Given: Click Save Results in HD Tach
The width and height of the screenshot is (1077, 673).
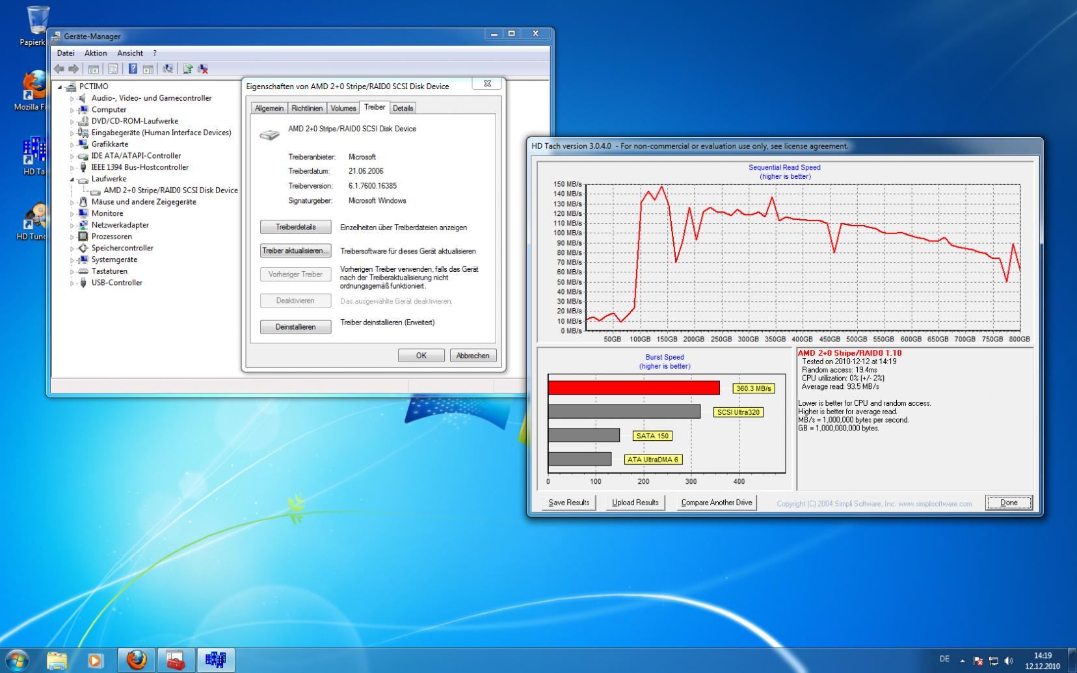Looking at the screenshot, I should (569, 503).
